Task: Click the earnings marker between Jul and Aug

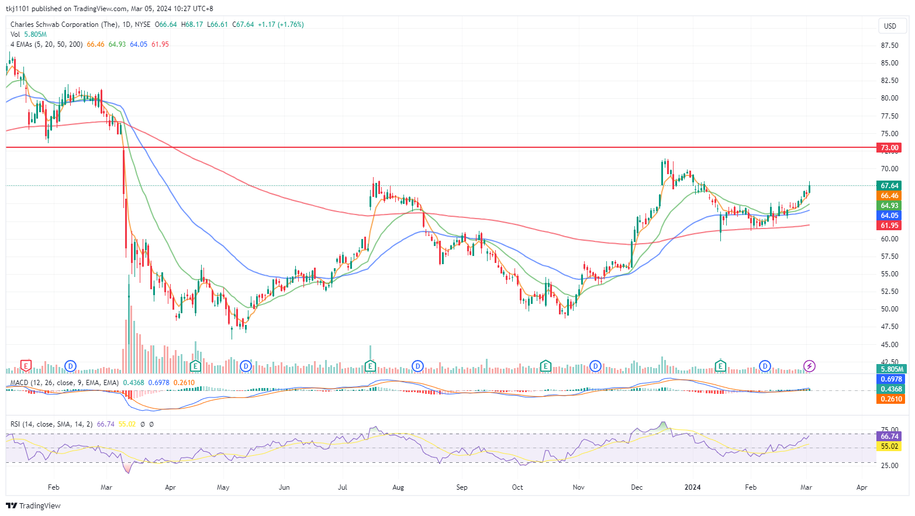Action: pyautogui.click(x=370, y=366)
